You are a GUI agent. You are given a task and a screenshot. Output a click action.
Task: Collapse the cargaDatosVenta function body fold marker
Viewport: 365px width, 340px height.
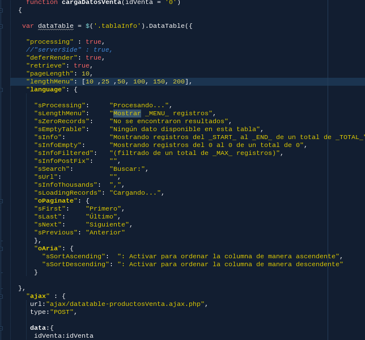1,10
